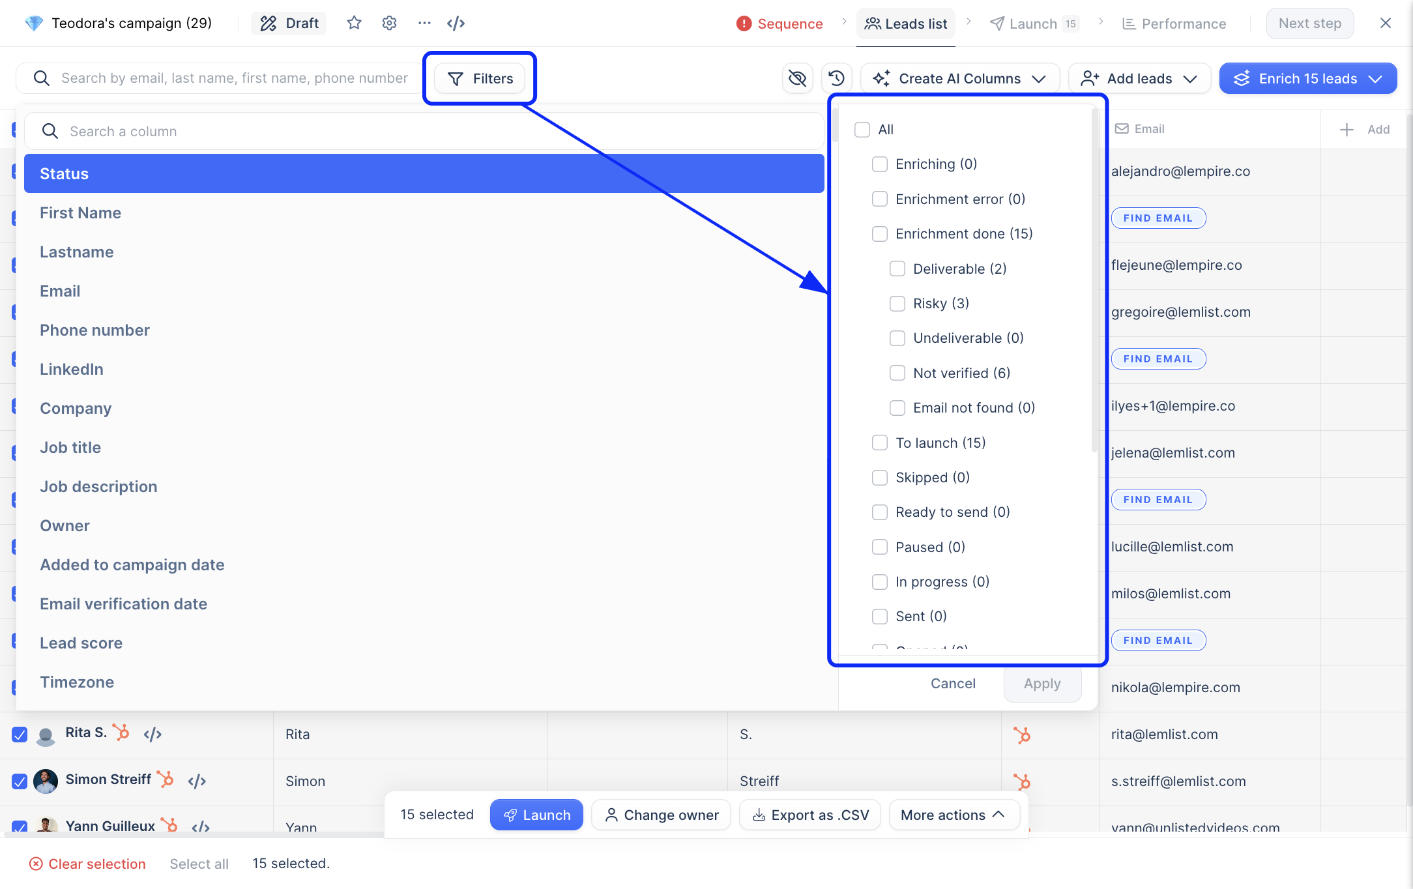Check the Enrichment error (0) checkbox

click(x=880, y=199)
